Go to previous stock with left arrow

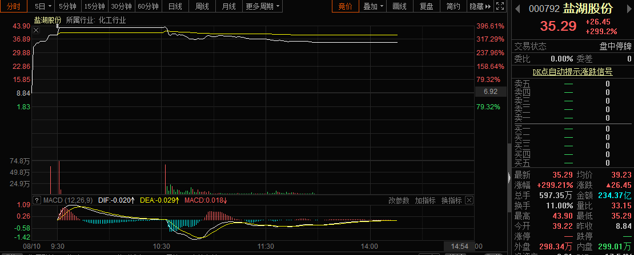coord(517,9)
